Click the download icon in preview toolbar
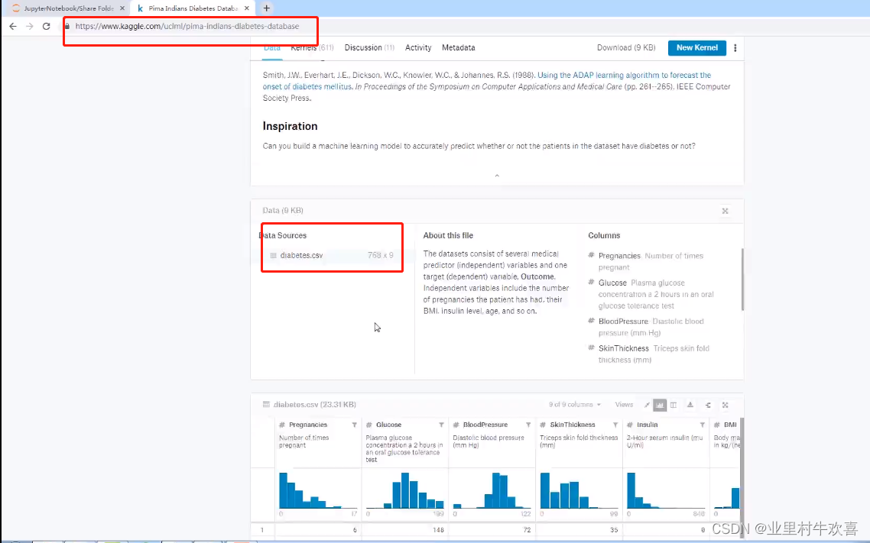The image size is (870, 543). click(x=690, y=405)
